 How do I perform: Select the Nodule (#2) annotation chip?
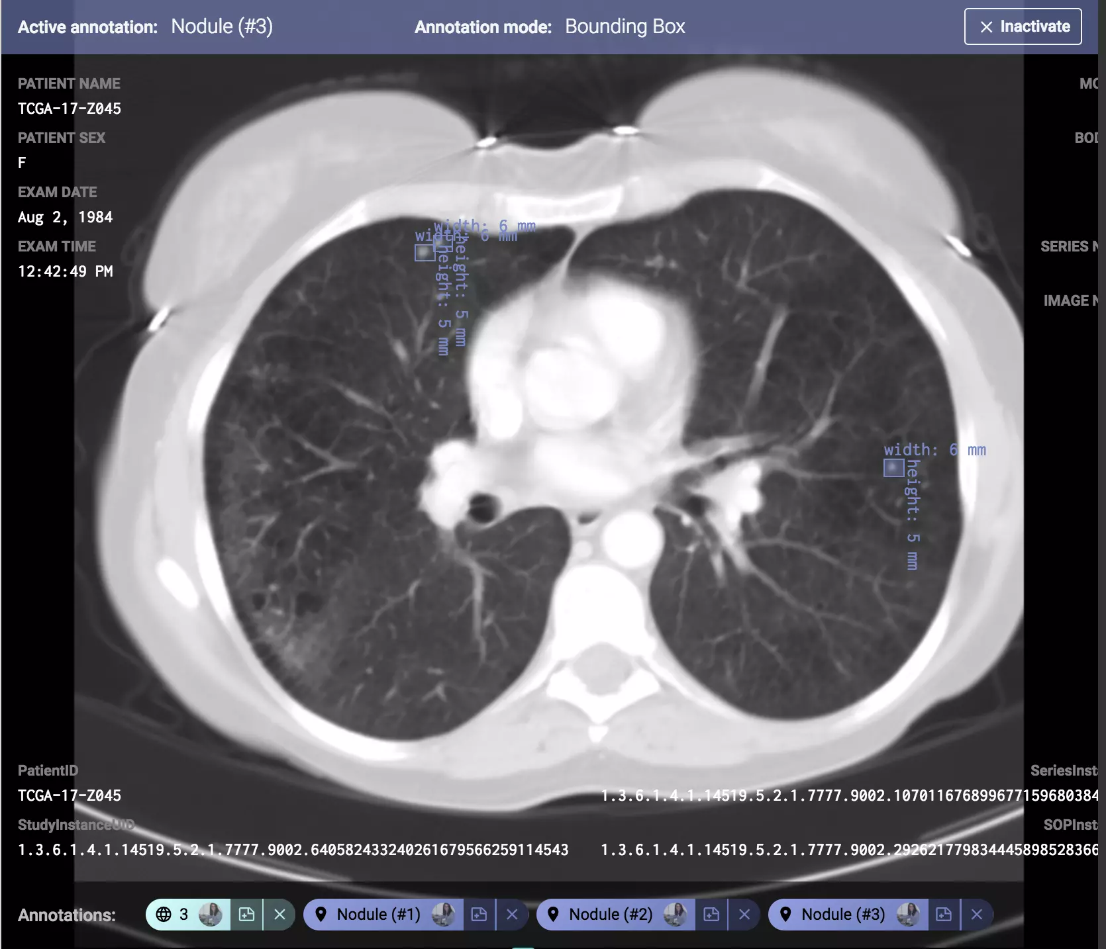click(610, 915)
